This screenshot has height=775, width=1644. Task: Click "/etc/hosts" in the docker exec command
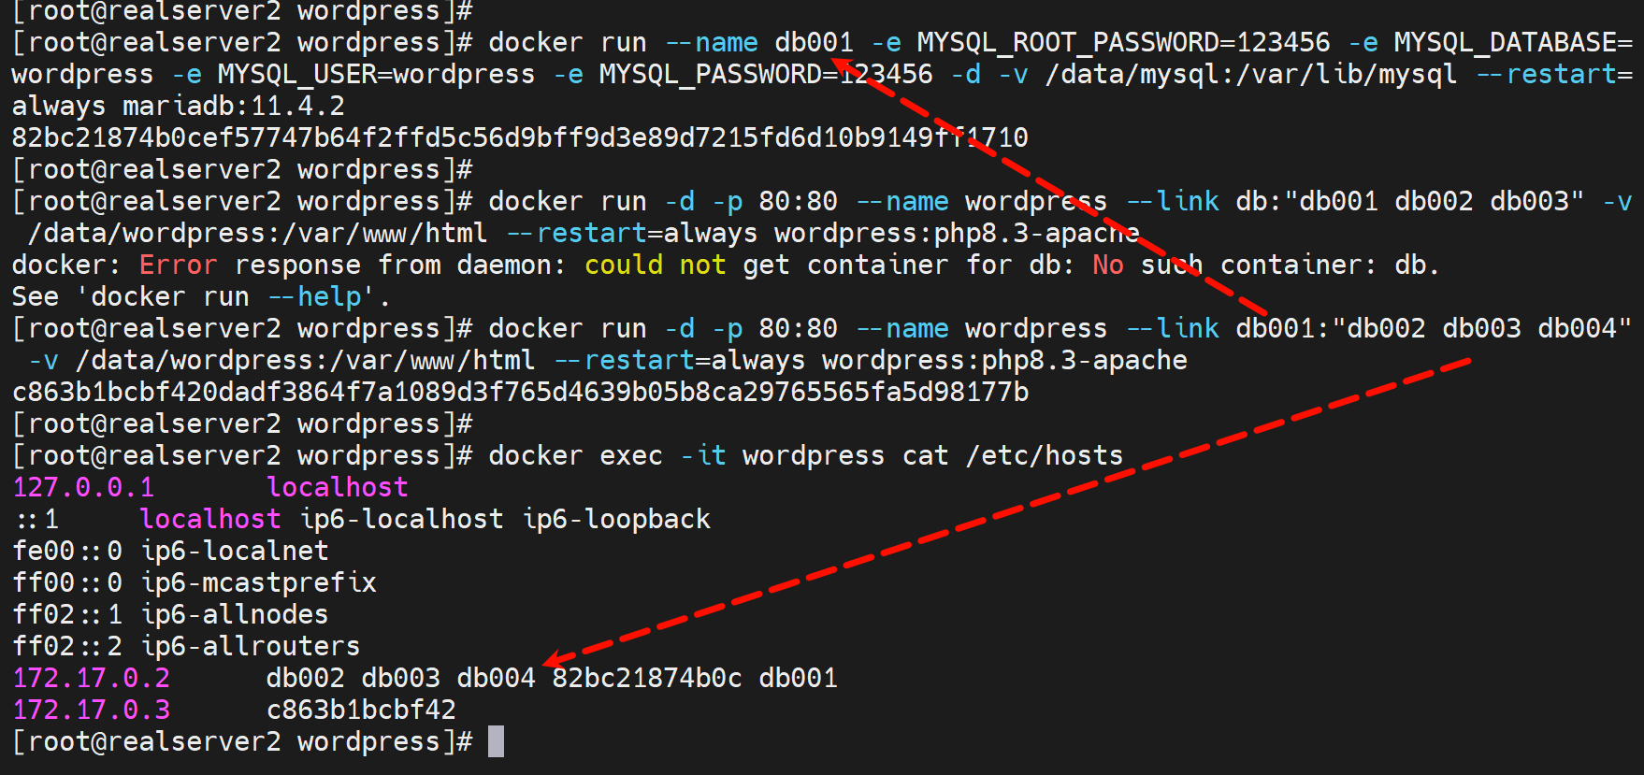click(1044, 455)
